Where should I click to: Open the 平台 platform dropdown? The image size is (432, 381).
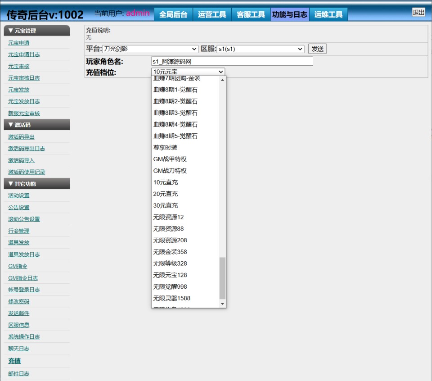click(x=150, y=49)
